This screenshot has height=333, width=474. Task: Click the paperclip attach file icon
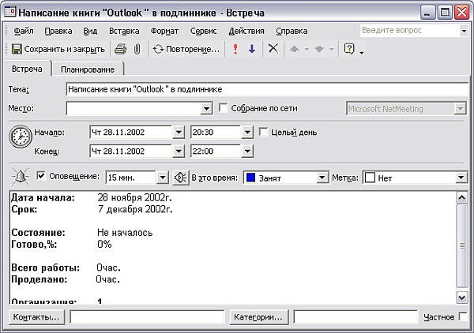pos(136,49)
